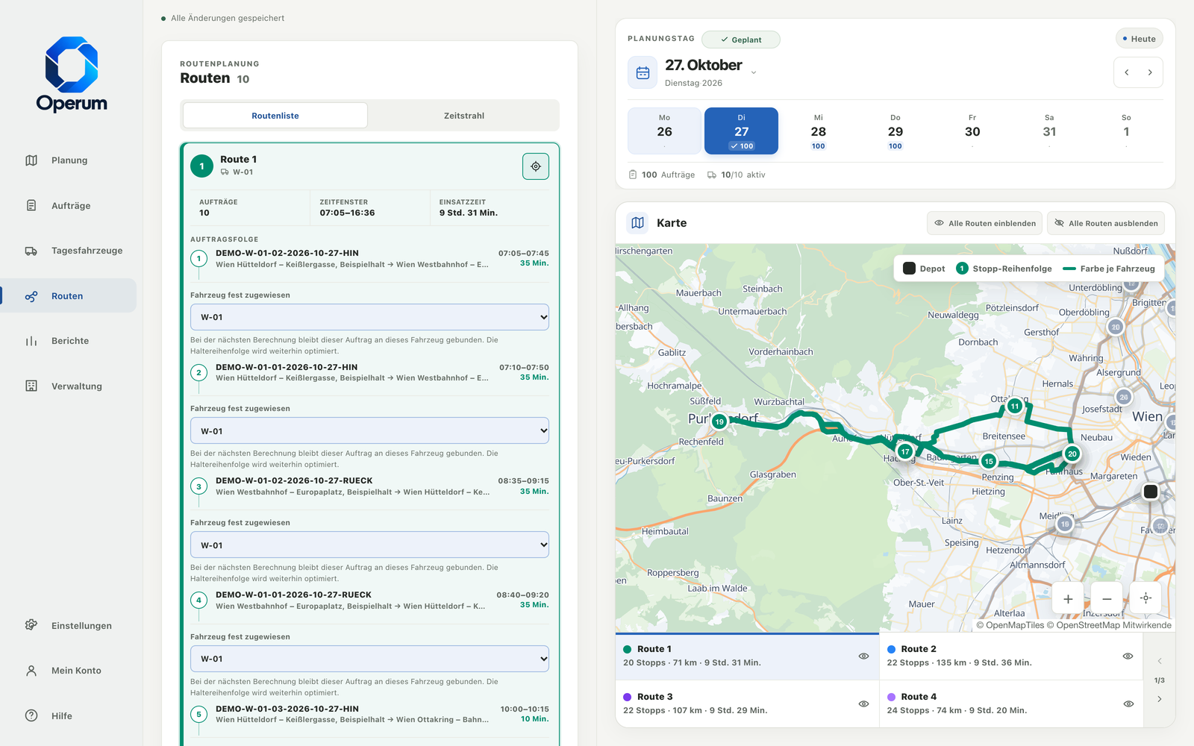Click the Route 2 blue color dot

click(x=891, y=649)
